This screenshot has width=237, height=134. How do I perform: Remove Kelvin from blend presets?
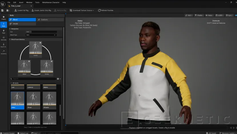[x=40, y=43]
